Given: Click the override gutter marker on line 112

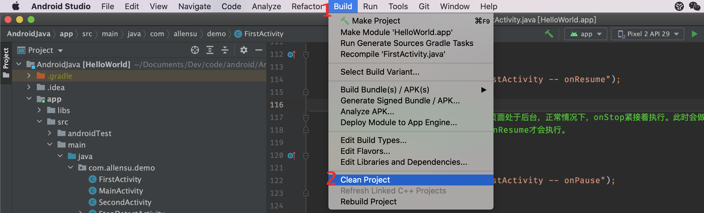Looking at the screenshot, I should (x=291, y=54).
